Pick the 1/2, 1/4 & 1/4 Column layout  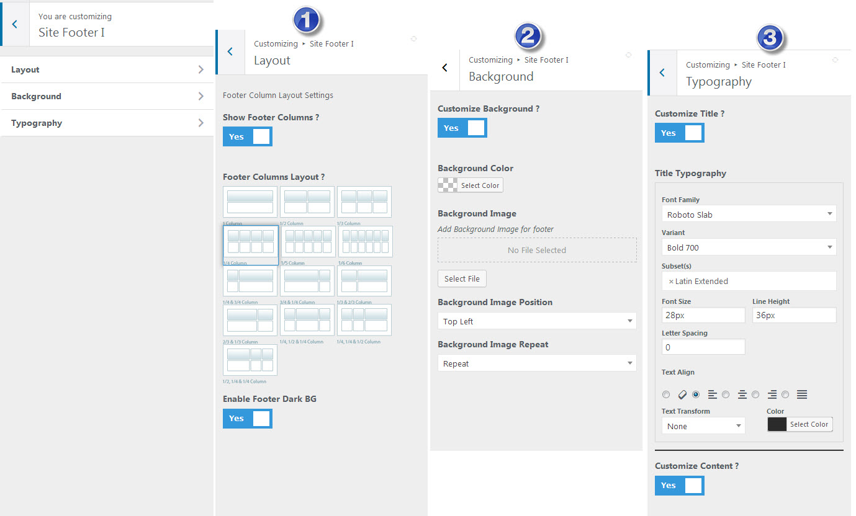[x=250, y=360]
